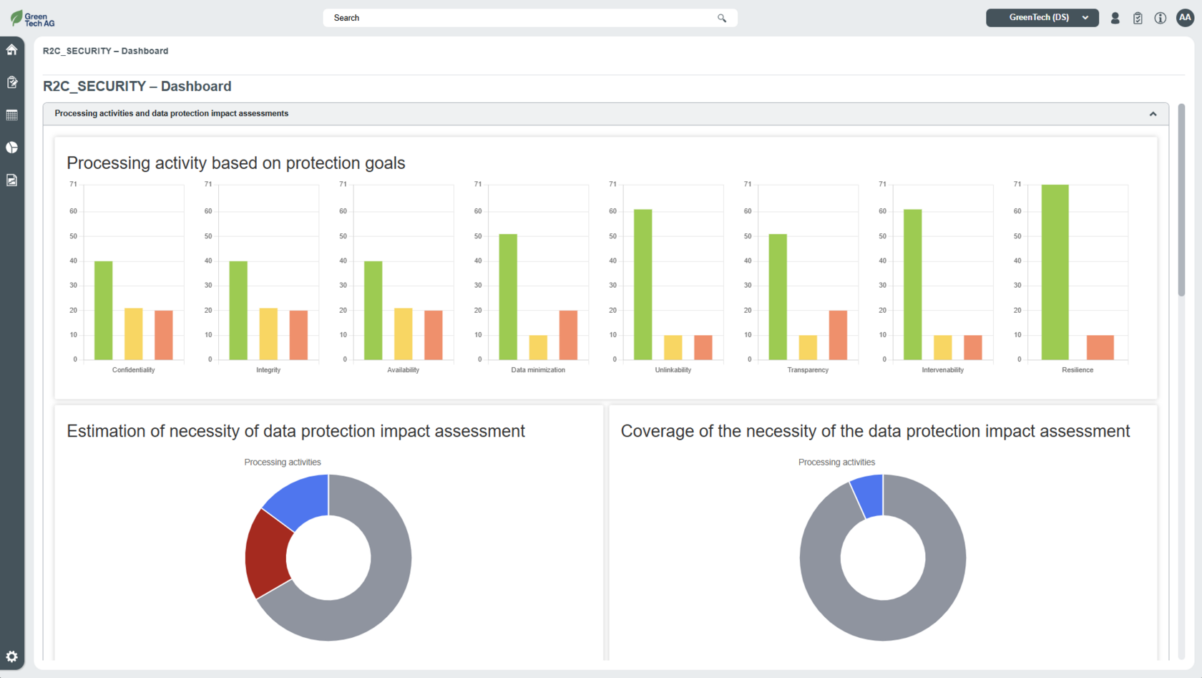This screenshot has width=1202, height=678.
Task: Click the vertical page scrollbar
Action: [x=1181, y=200]
